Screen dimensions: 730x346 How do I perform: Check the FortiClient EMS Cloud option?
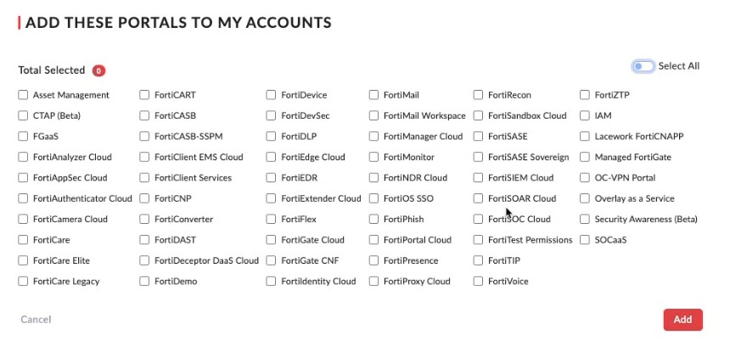coord(145,157)
